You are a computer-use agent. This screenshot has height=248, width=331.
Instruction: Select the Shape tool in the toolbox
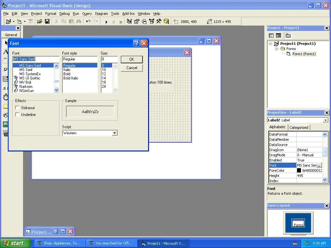[x=5, y=115]
